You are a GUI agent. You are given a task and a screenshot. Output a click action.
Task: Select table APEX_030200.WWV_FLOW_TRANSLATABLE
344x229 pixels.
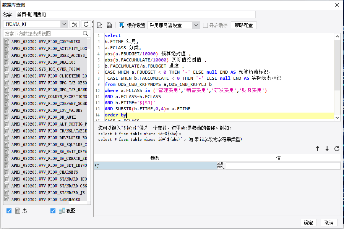(x=45, y=131)
